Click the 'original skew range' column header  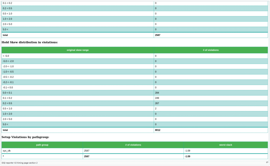pos(78,50)
